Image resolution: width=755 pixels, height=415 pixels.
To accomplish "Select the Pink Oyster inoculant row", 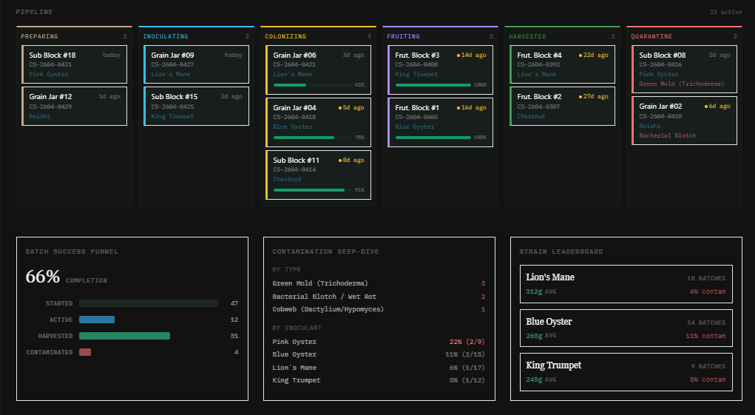I will (379, 342).
